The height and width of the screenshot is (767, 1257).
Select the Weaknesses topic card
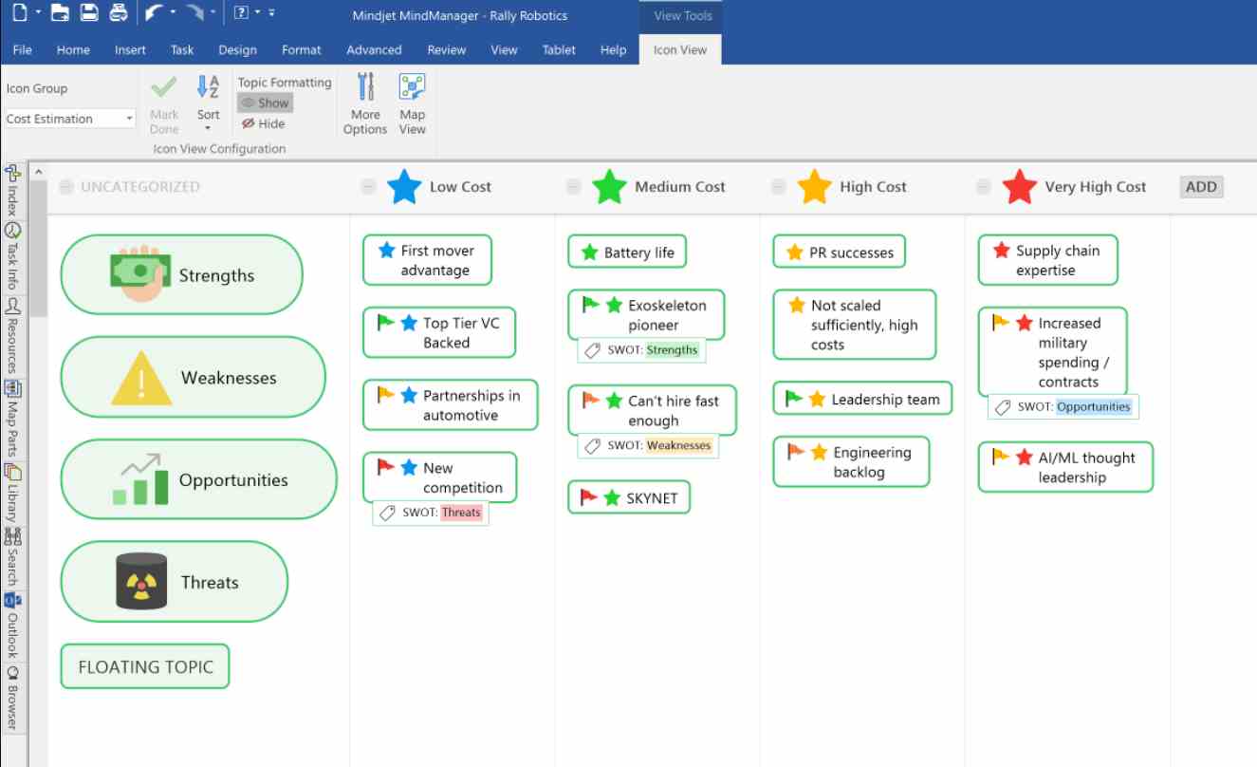pyautogui.click(x=193, y=378)
